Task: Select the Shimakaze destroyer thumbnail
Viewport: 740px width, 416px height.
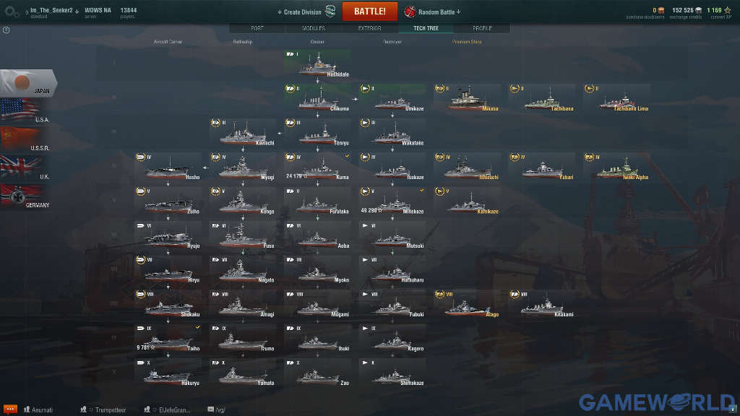Action: coord(392,373)
